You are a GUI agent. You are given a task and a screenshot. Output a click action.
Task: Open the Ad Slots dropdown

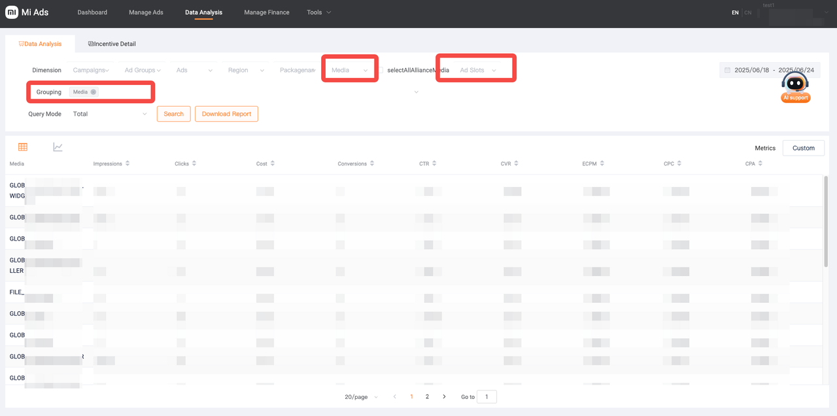[477, 70]
